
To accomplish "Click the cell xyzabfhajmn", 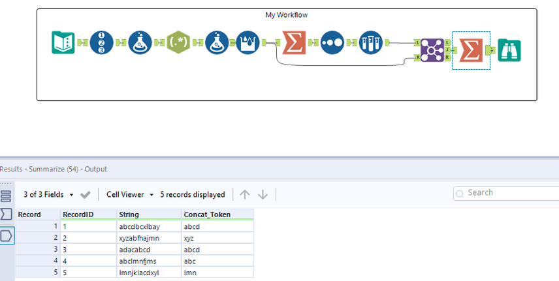I will tap(149, 238).
